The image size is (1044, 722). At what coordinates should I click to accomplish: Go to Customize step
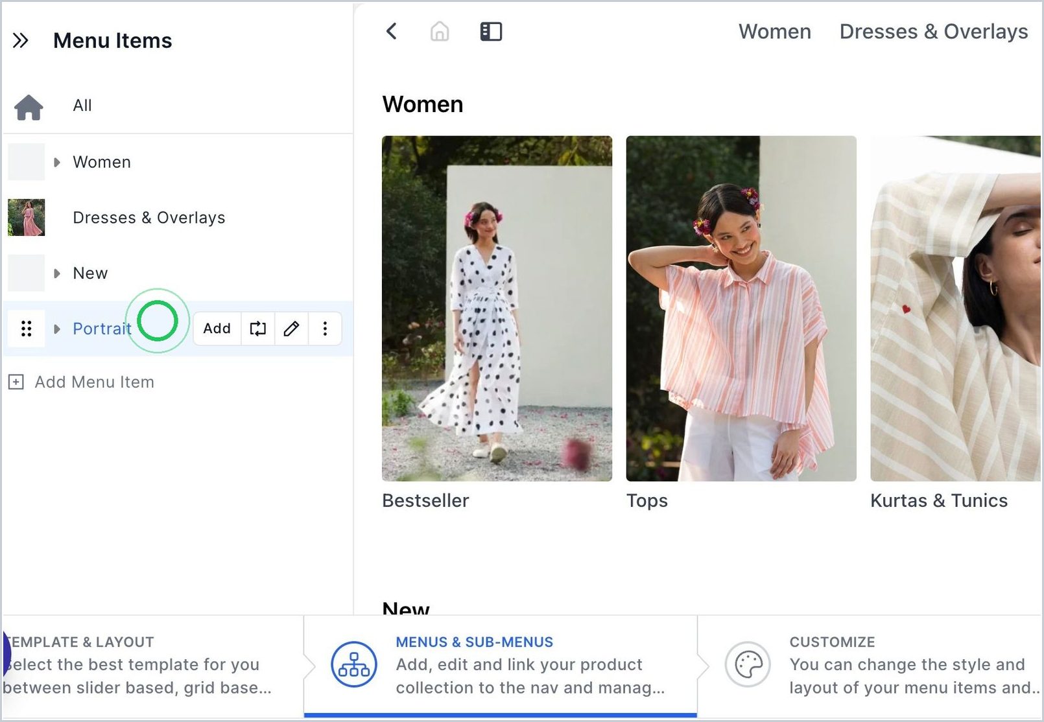point(870,666)
